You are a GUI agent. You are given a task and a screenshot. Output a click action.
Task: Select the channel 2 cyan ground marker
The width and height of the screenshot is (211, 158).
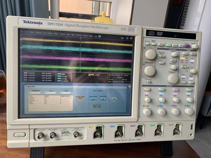click(x=21, y=47)
